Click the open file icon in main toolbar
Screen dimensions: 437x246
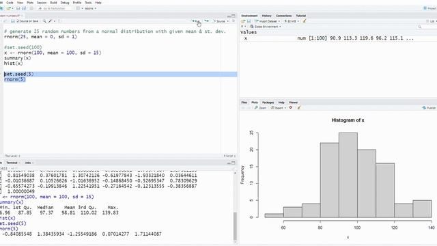click(x=9, y=8)
